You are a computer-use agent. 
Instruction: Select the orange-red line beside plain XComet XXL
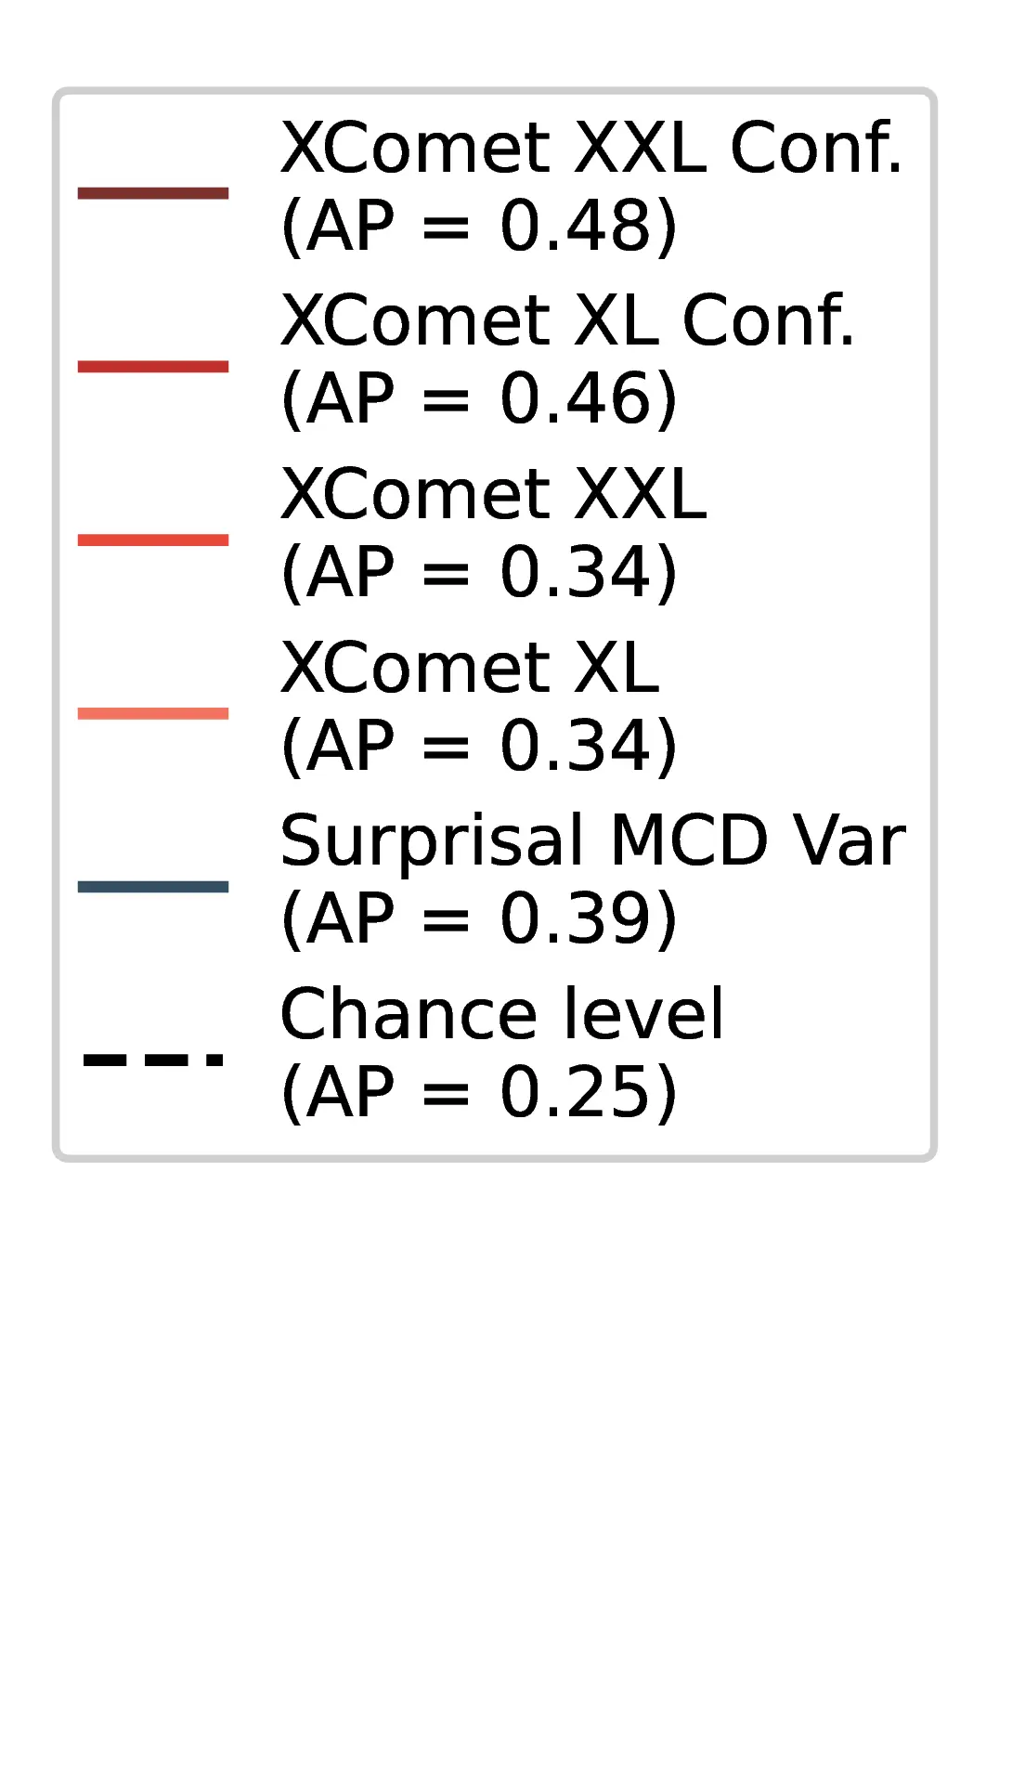pos(153,540)
